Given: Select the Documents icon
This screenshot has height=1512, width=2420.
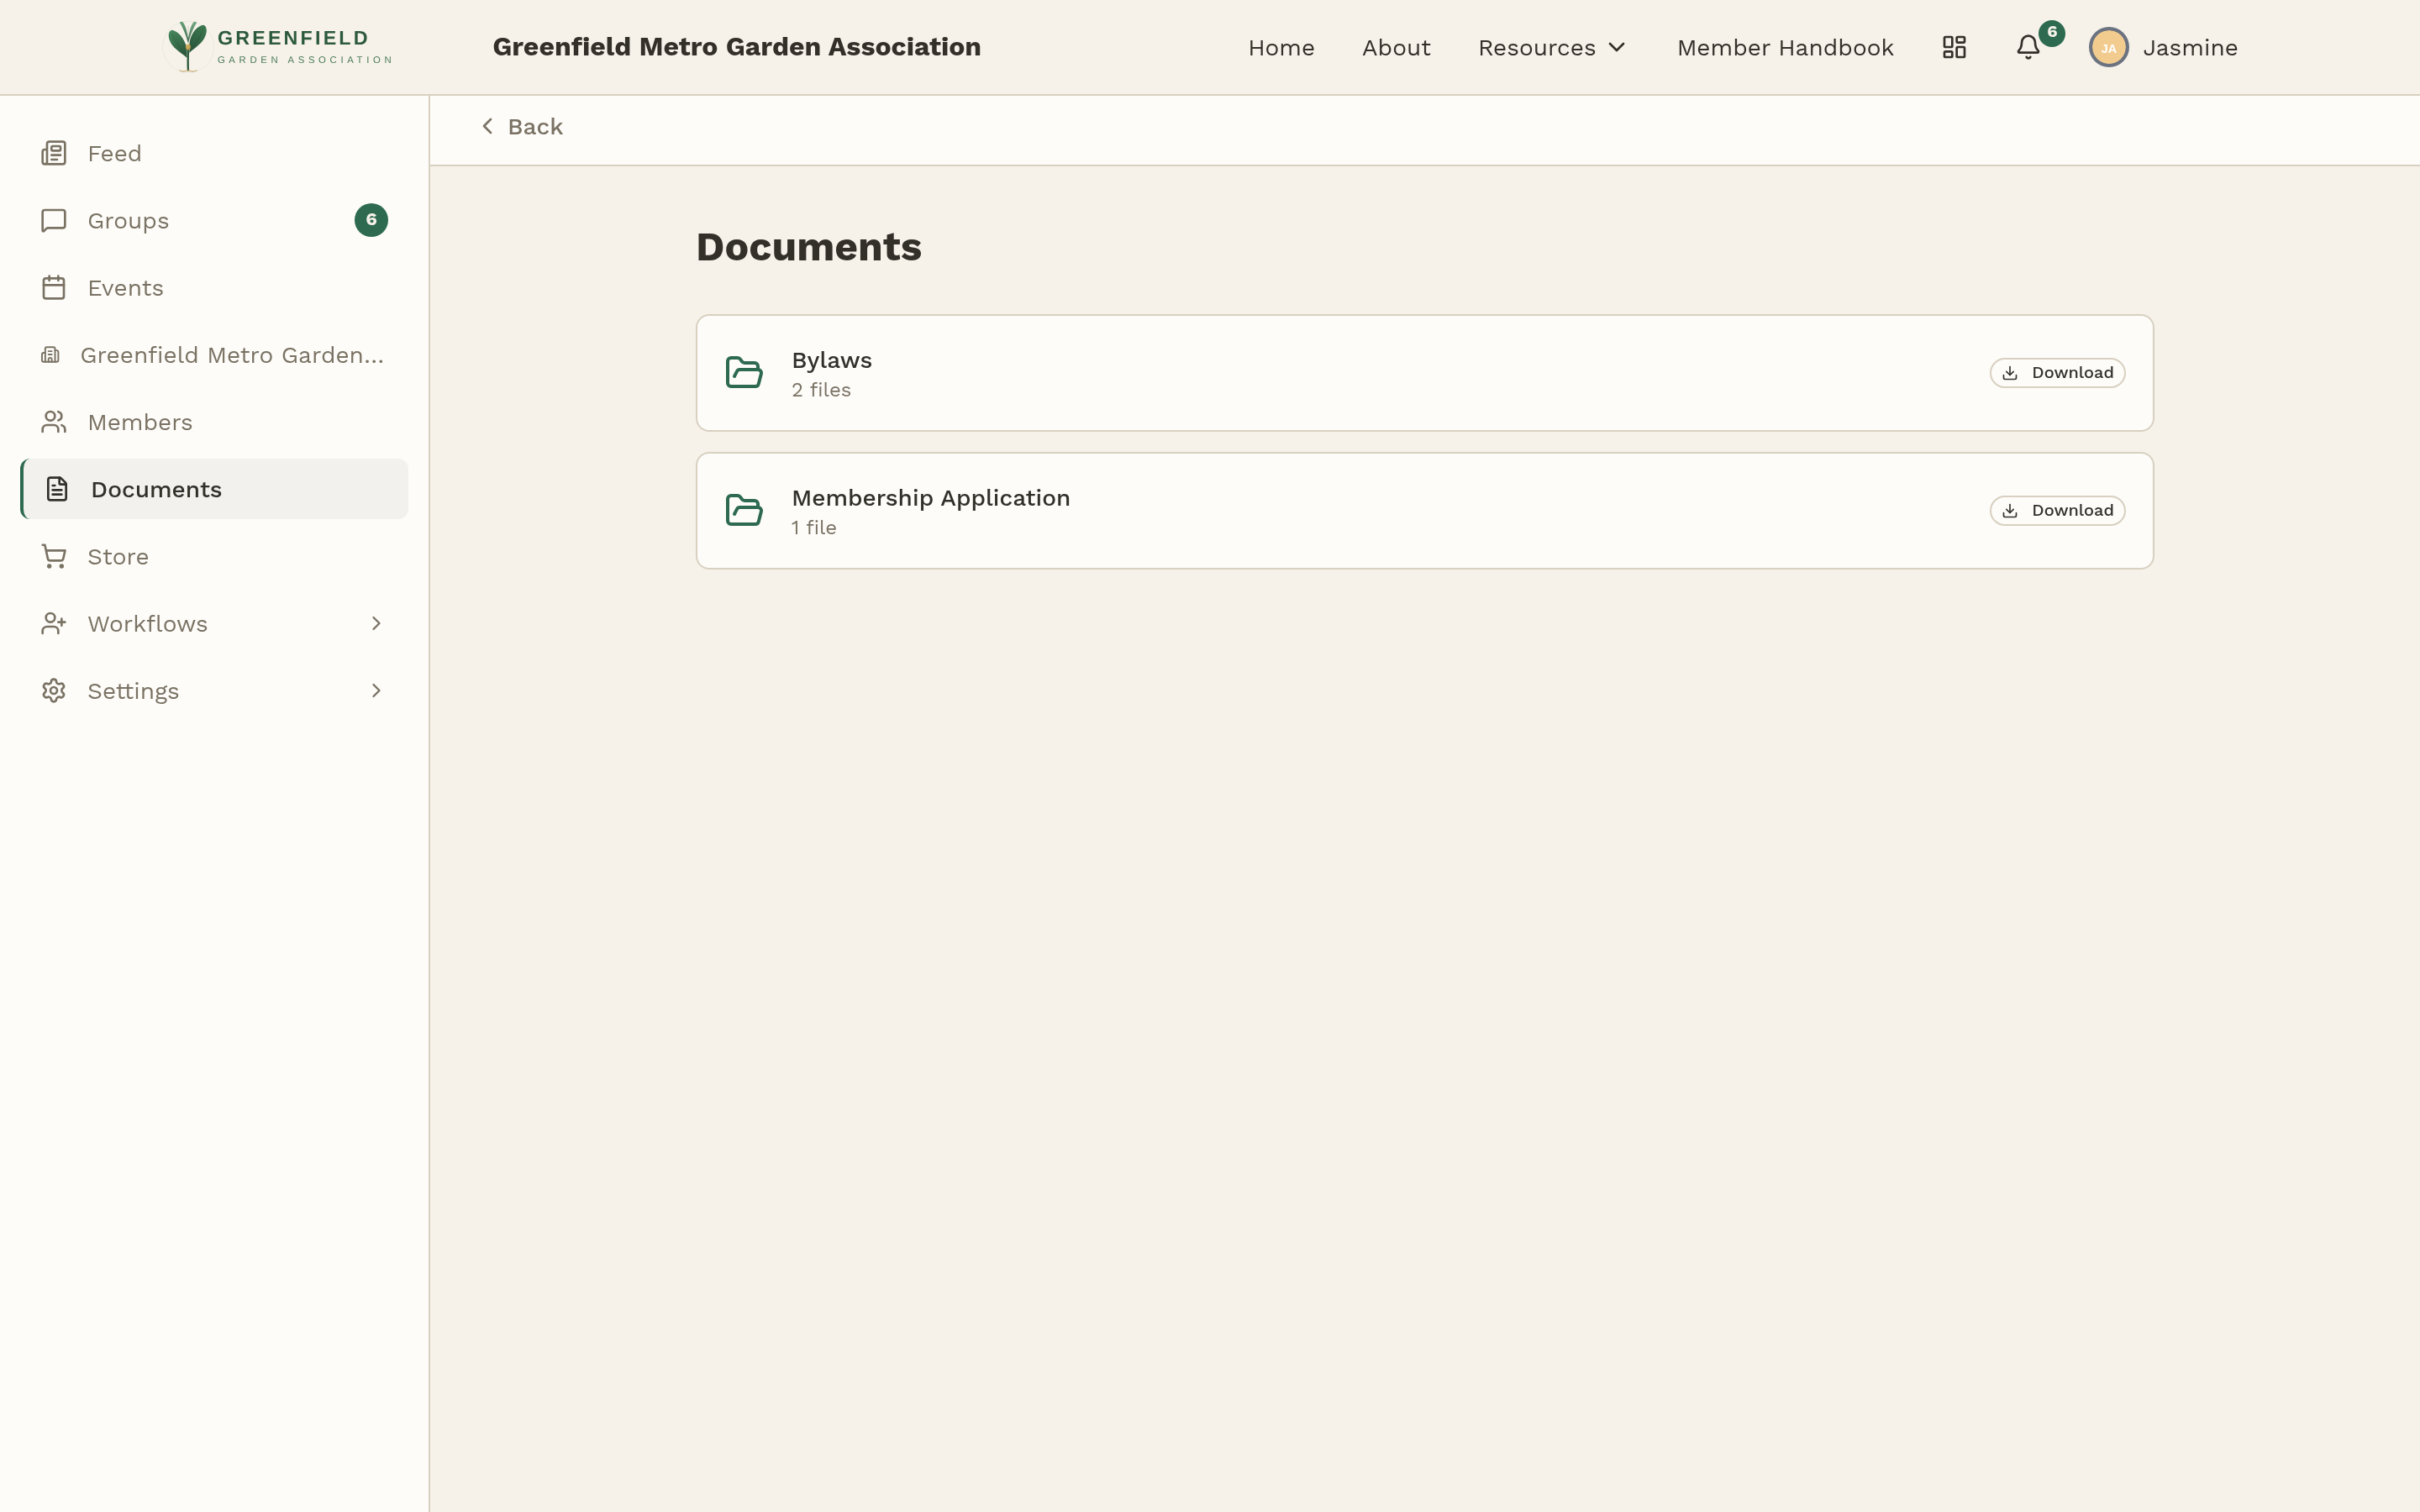Looking at the screenshot, I should pos(53,488).
